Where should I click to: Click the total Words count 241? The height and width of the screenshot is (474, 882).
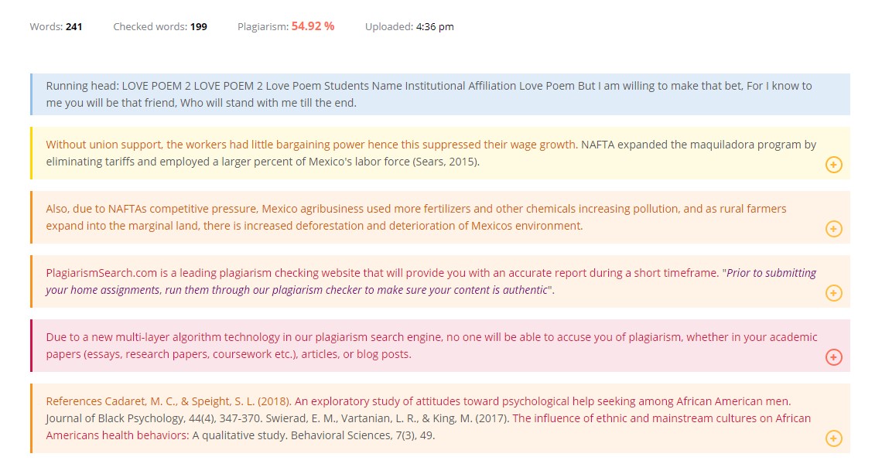click(73, 27)
